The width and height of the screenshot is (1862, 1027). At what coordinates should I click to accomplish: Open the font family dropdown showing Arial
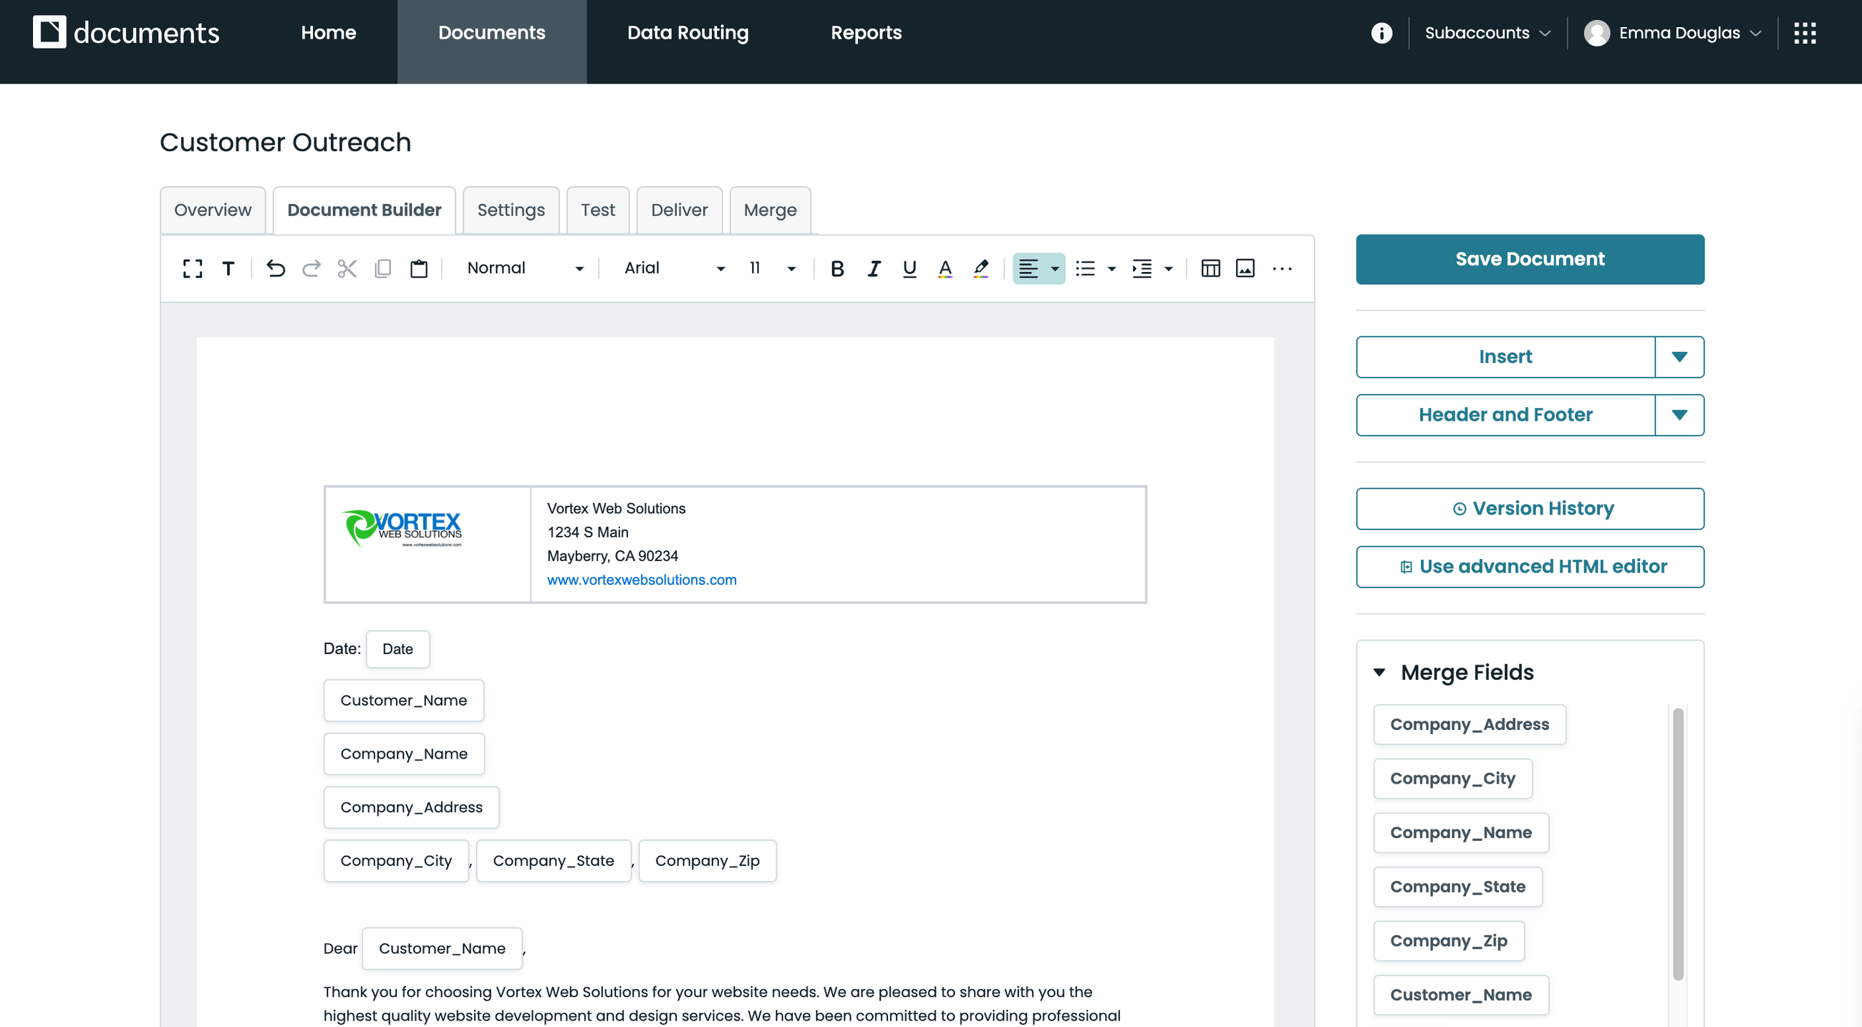pos(671,268)
